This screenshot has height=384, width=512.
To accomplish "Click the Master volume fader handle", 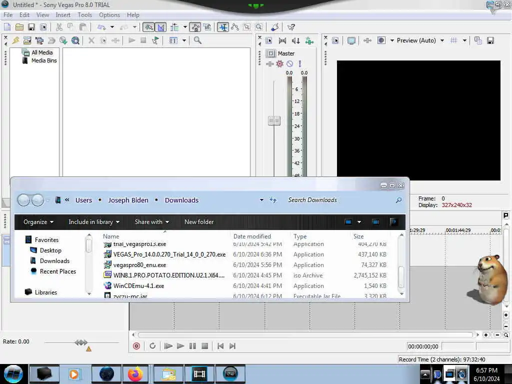I will [274, 121].
